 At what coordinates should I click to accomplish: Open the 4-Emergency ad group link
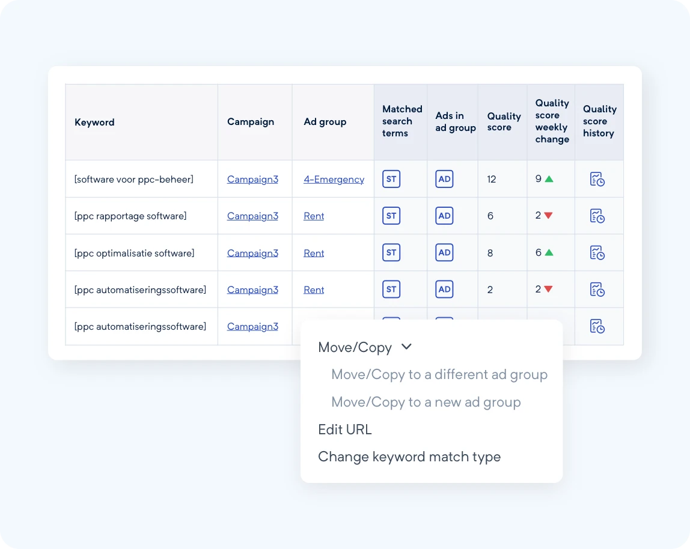click(334, 178)
